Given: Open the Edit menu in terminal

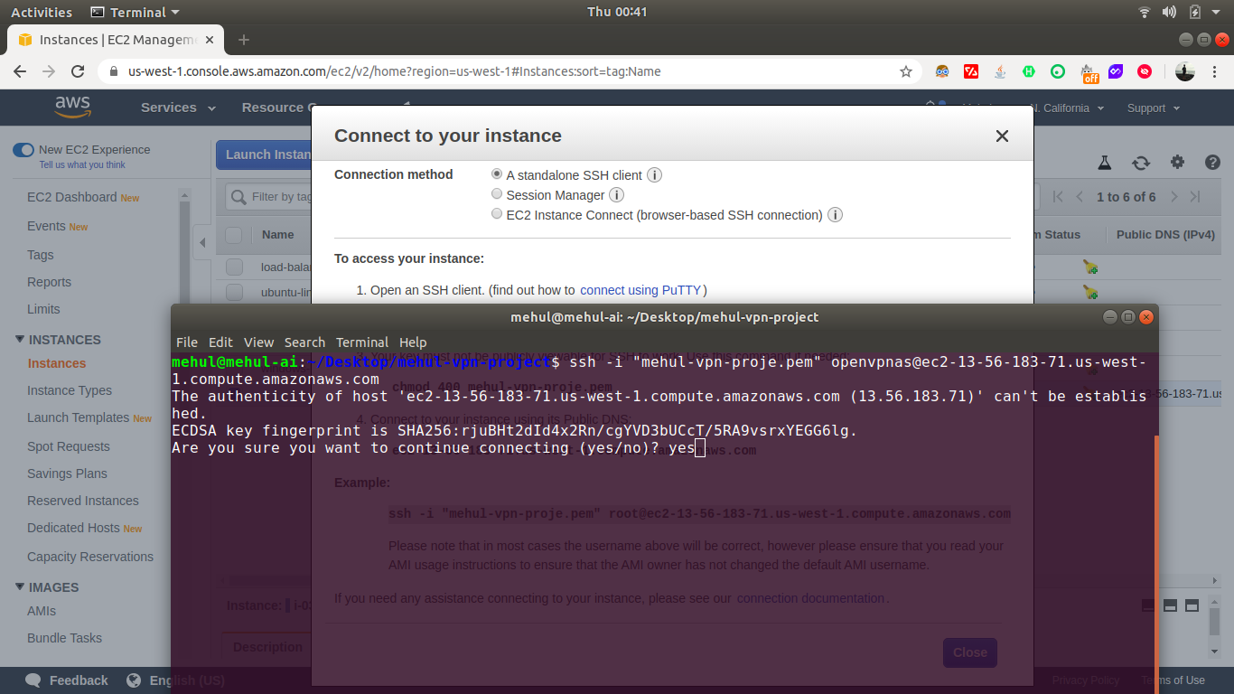Looking at the screenshot, I should click(x=220, y=342).
